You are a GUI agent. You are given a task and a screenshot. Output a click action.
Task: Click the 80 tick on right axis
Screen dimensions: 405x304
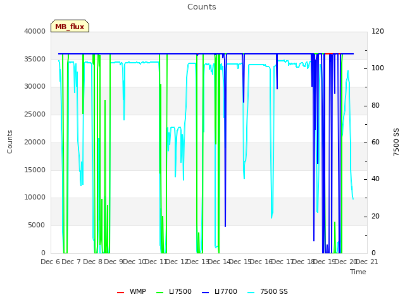coord(375,106)
